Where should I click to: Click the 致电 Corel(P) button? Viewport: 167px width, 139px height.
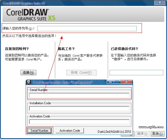coord(81,73)
